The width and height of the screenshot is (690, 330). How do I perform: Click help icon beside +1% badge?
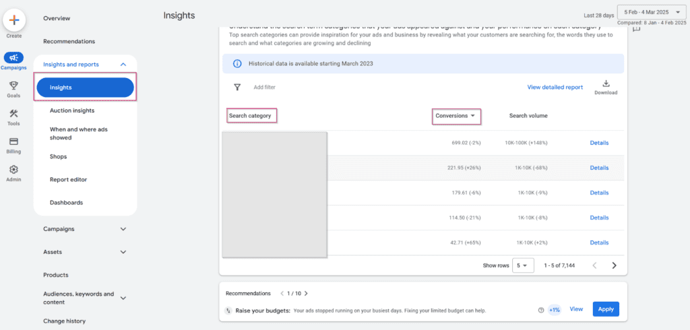click(541, 310)
